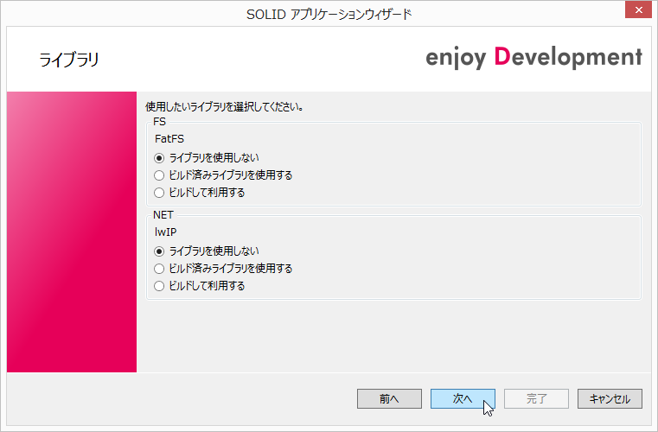The width and height of the screenshot is (658, 432).
Task: Choose FatFS 'ビルド済みライブラリを使用する' radio option
Action: tap(159, 175)
